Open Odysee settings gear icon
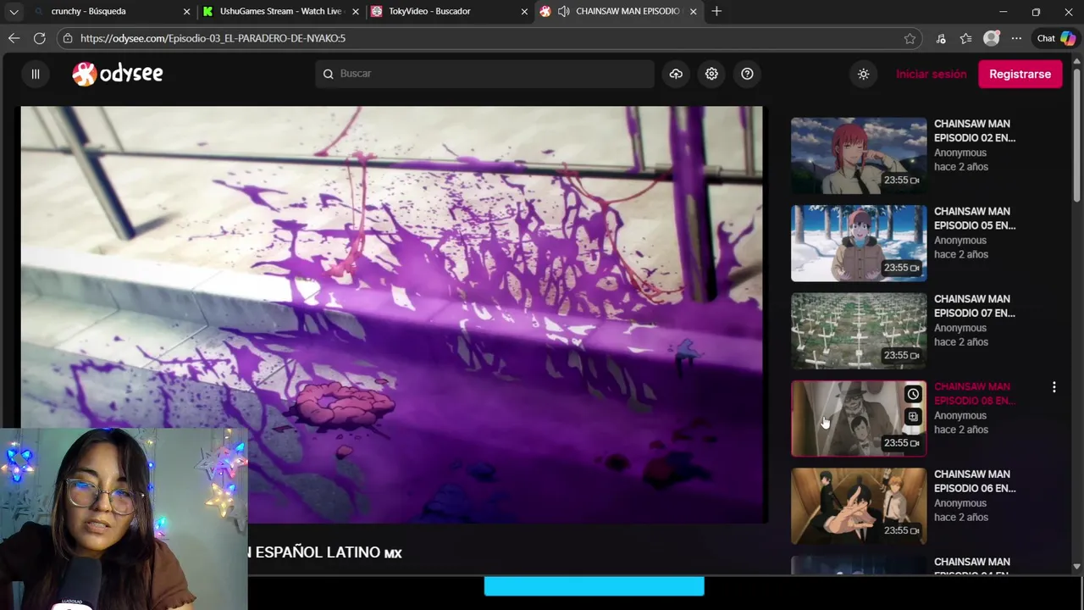Image resolution: width=1084 pixels, height=610 pixels. click(x=711, y=74)
